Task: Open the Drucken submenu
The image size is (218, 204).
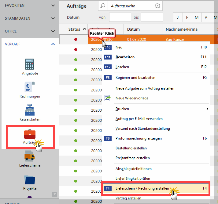Action: [x=122, y=109]
